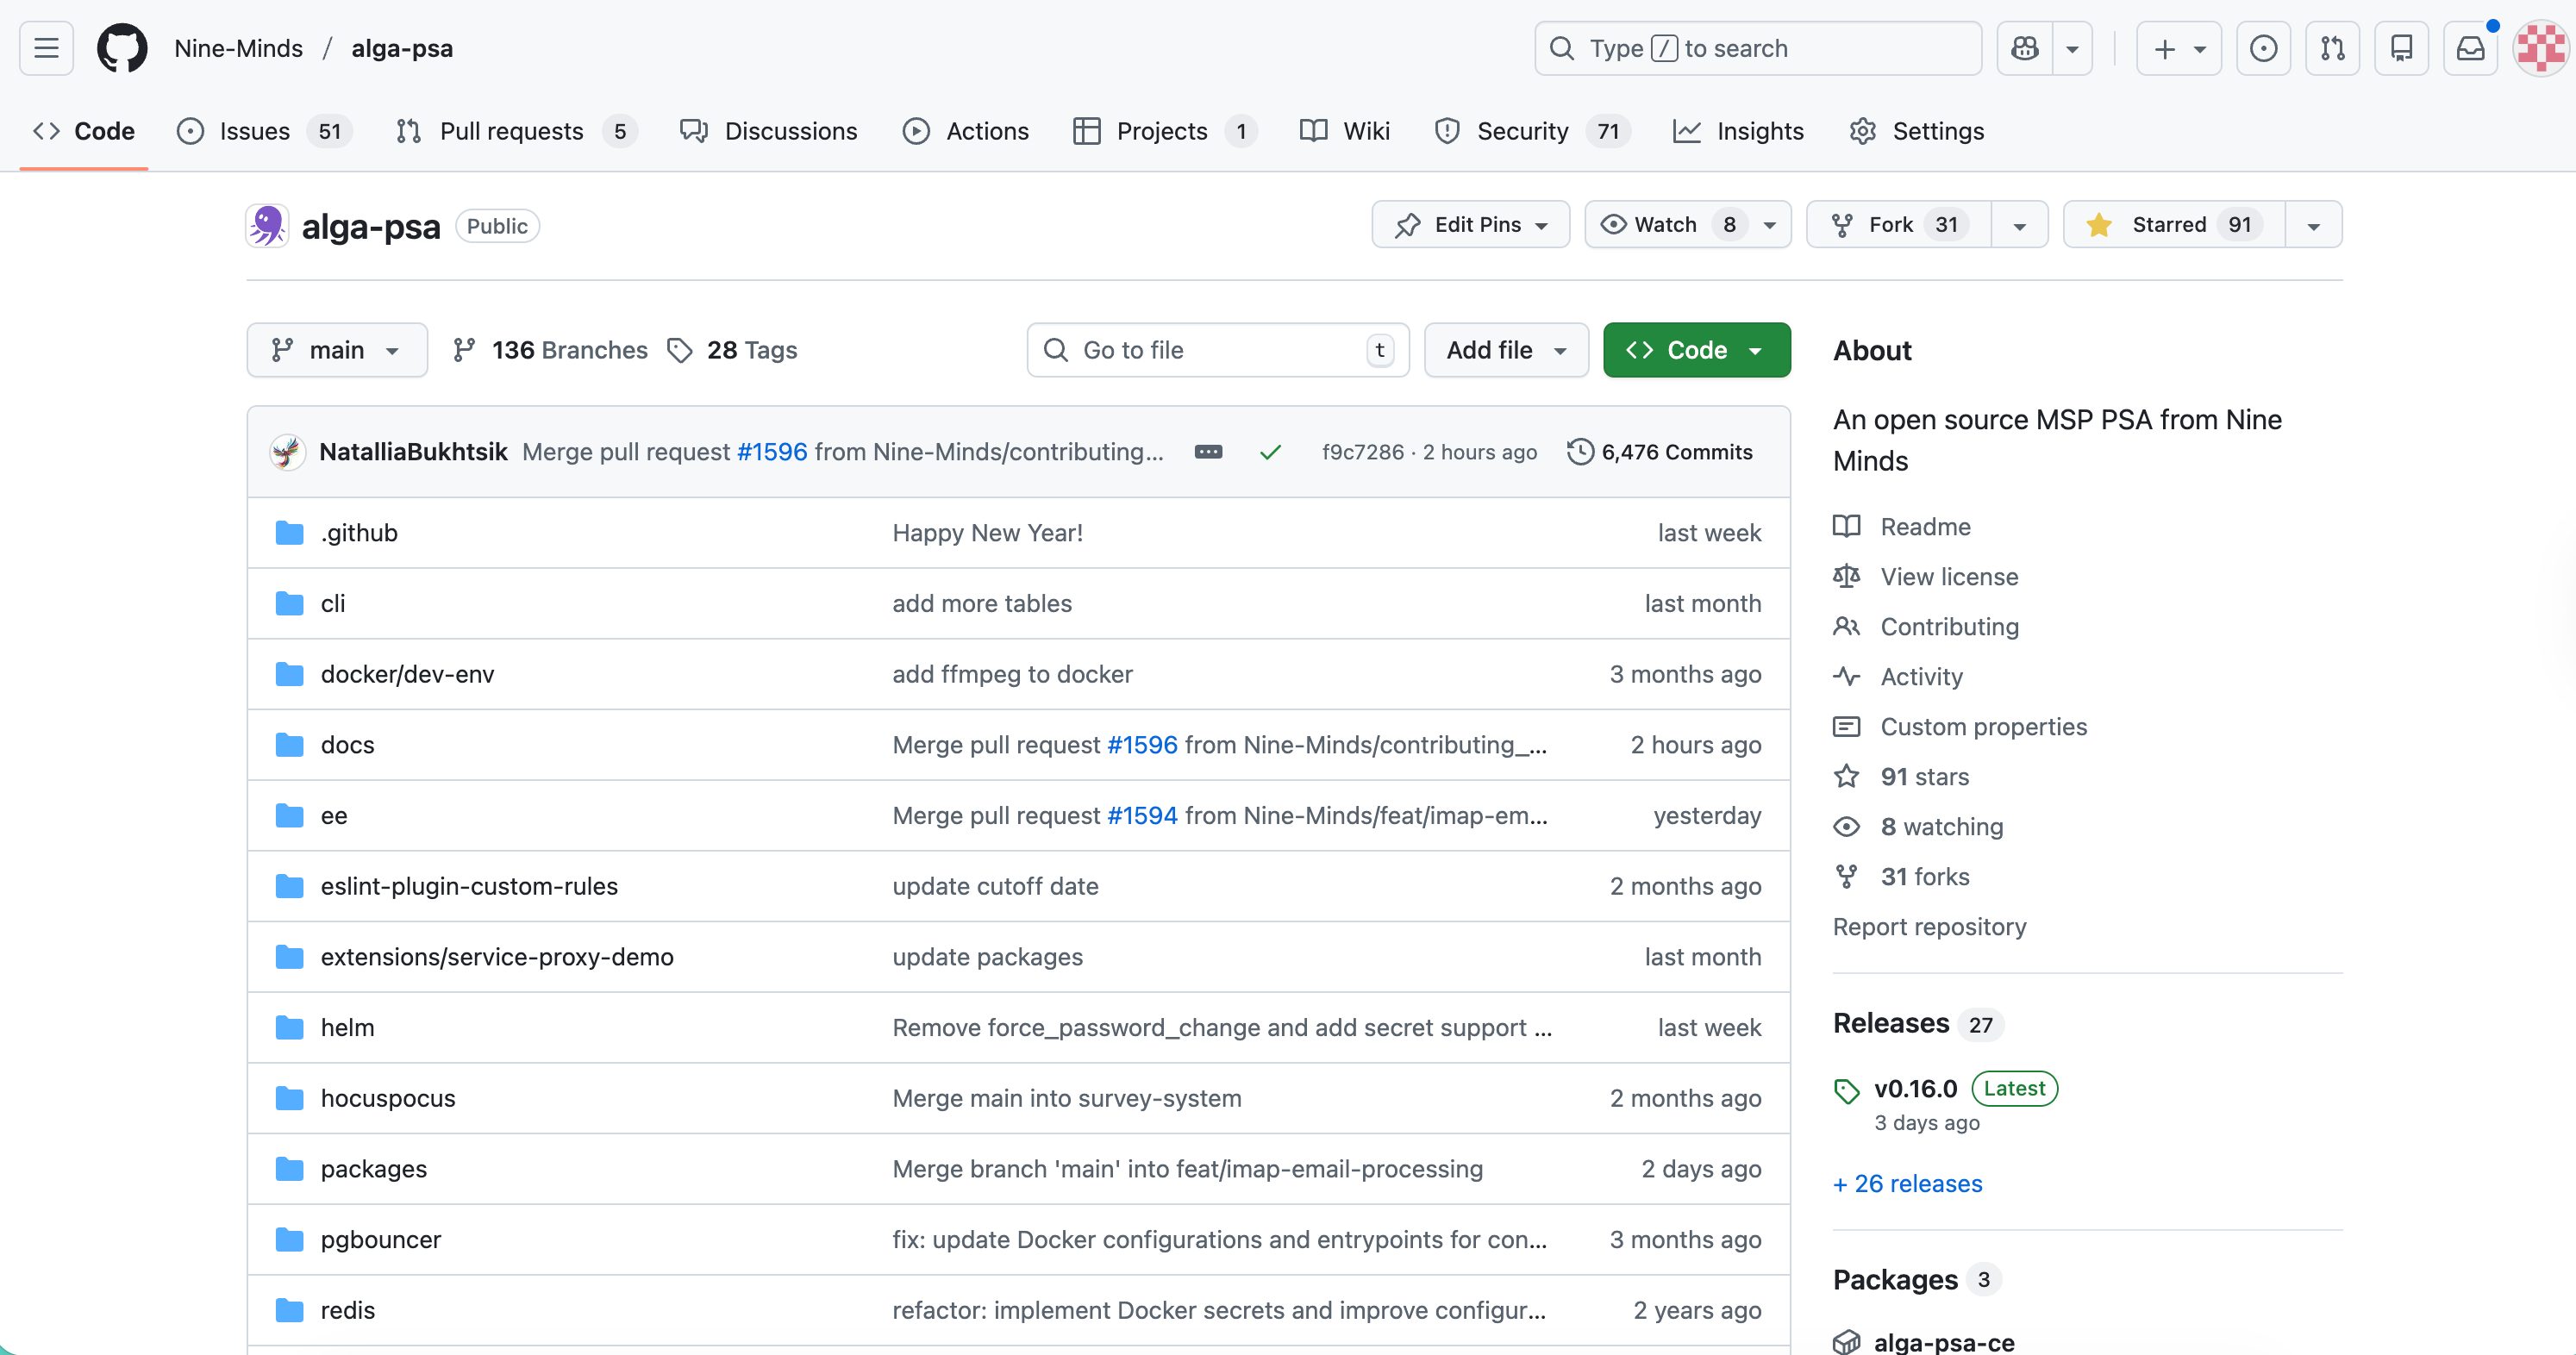Click the green CI checkmark status
Image resolution: width=2576 pixels, height=1355 pixels.
click(1270, 452)
